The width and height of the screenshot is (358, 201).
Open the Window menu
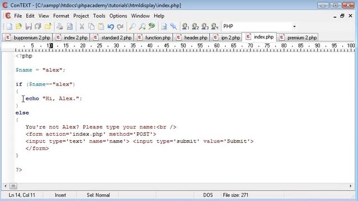(140, 16)
